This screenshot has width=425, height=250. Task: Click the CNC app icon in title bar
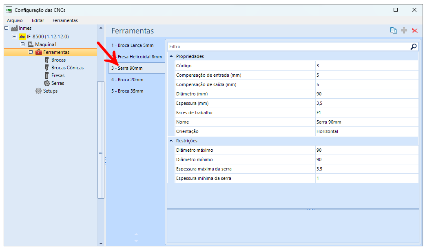pos(9,10)
